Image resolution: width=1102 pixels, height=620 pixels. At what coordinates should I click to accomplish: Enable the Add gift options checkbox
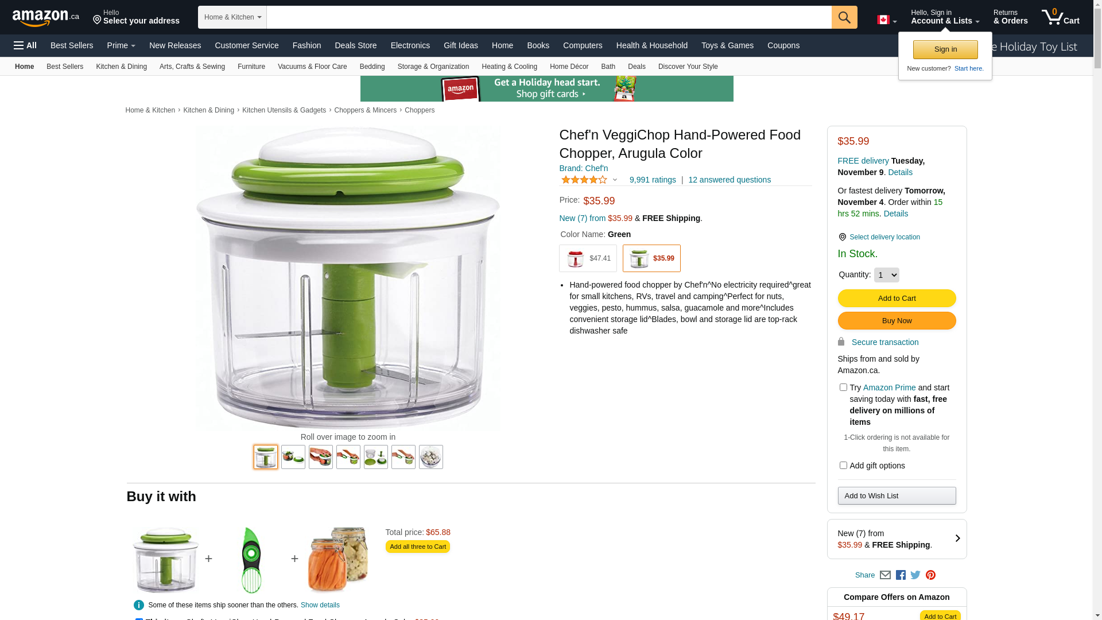843,466
